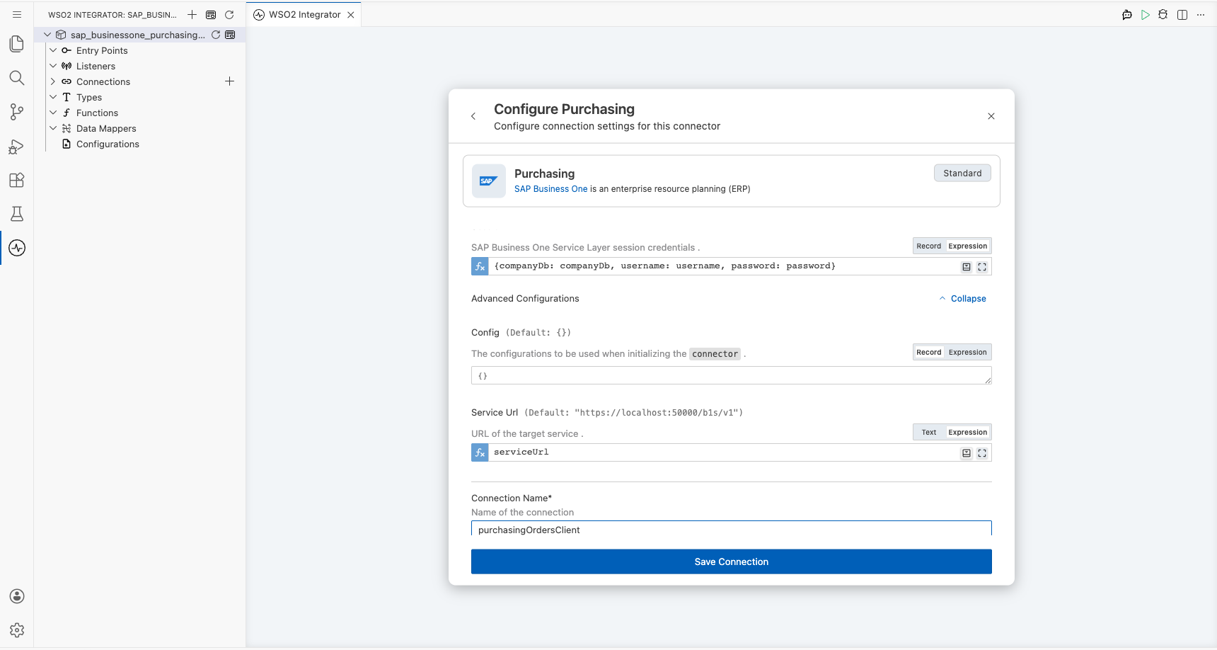Collapse the Data Mappers tree node
Screen dimensions: 1217x650
53,128
